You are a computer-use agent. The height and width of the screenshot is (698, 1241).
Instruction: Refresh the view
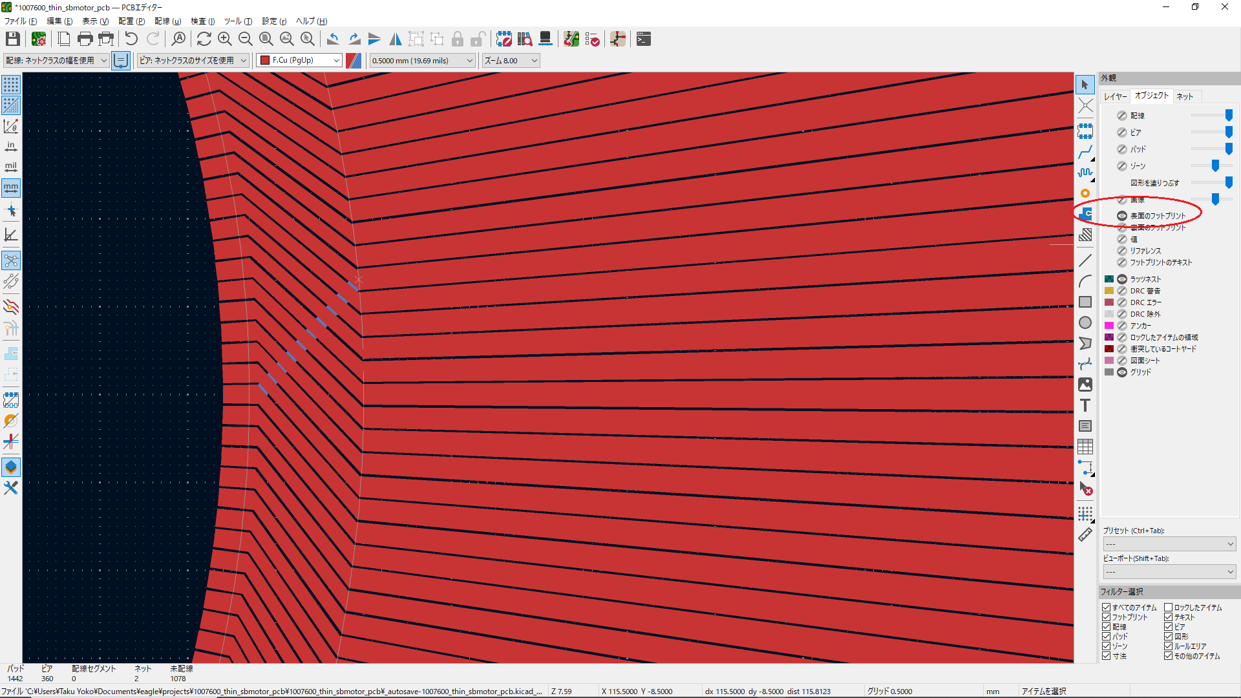click(x=204, y=39)
